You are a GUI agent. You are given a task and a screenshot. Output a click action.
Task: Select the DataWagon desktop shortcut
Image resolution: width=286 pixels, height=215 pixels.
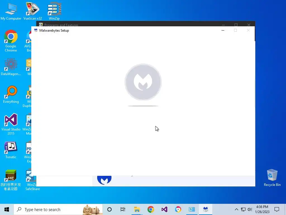pos(11,67)
